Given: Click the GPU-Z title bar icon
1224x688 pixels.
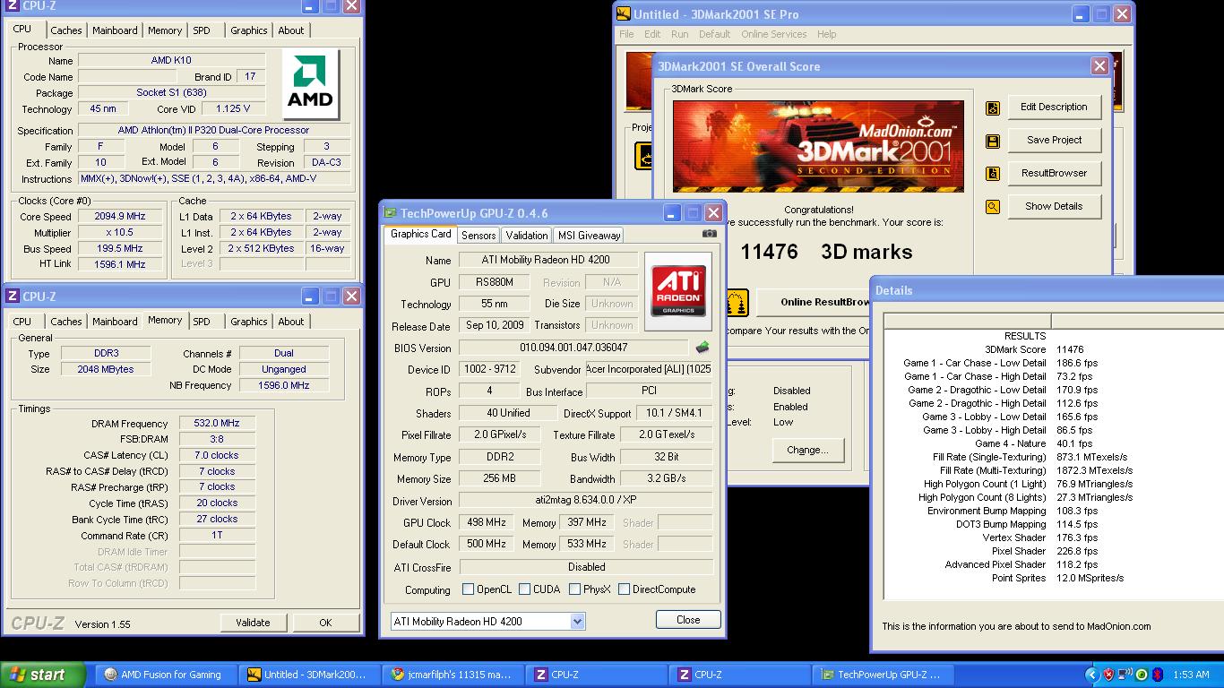Looking at the screenshot, I should pos(390,213).
